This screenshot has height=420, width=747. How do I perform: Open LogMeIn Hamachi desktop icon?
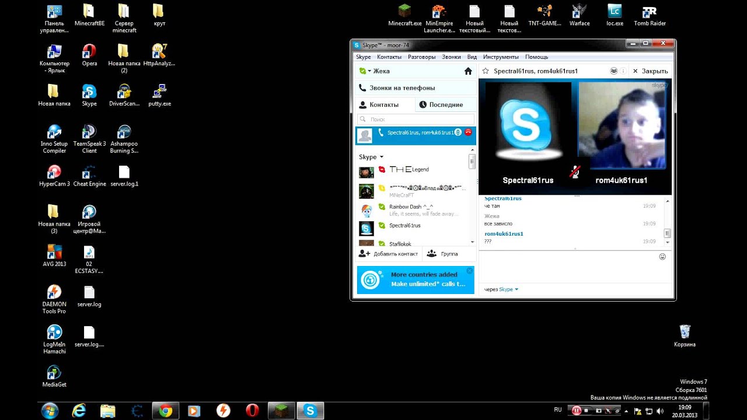[54, 339]
